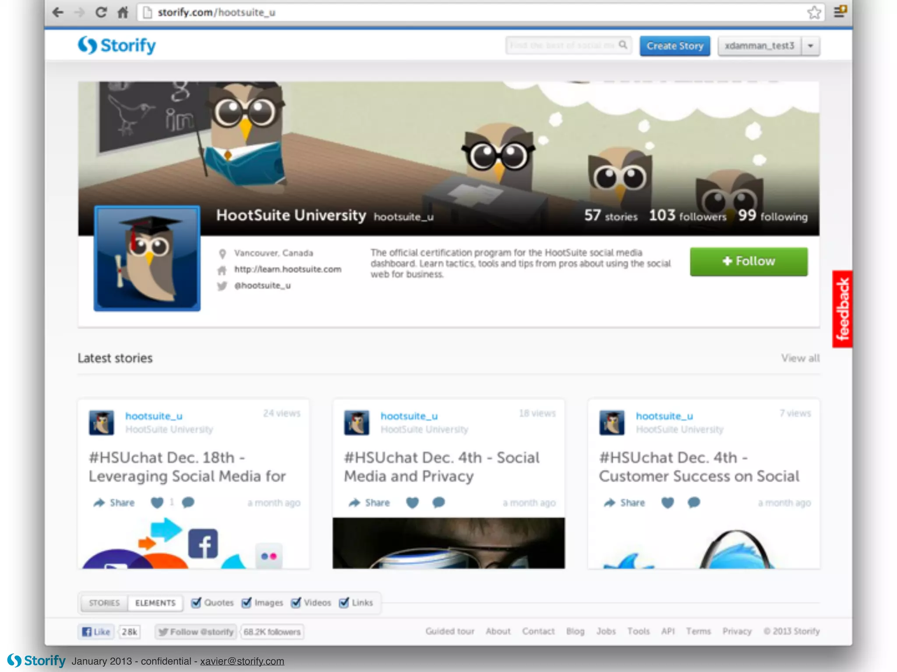Screen dimensions: 897x672
Task: Open the Social Media and Privacy story
Action: pyautogui.click(x=441, y=467)
